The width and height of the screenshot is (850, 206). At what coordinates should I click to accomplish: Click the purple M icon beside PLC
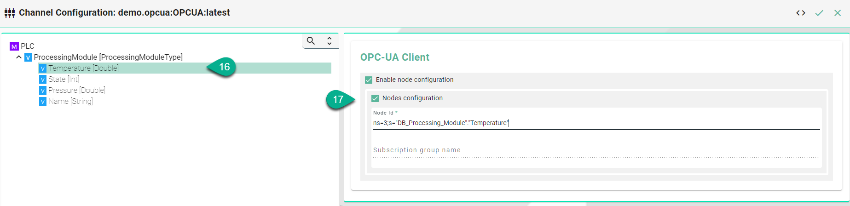[x=14, y=46]
